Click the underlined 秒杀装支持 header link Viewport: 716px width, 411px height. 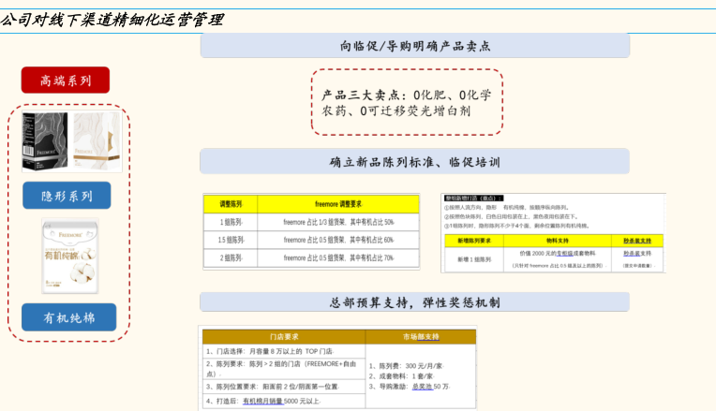coord(637,240)
